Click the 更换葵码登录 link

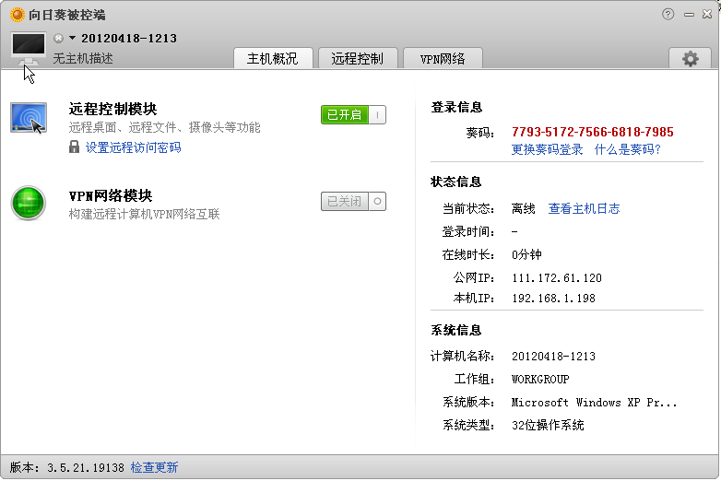click(x=548, y=149)
